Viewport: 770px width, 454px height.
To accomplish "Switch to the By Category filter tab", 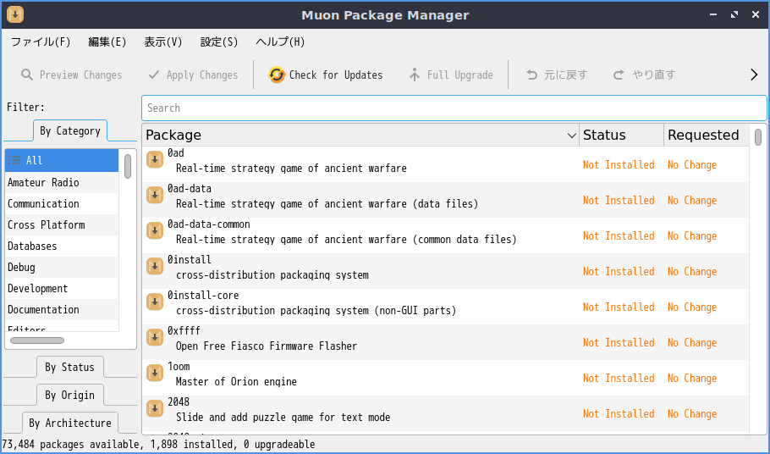I will coord(70,130).
